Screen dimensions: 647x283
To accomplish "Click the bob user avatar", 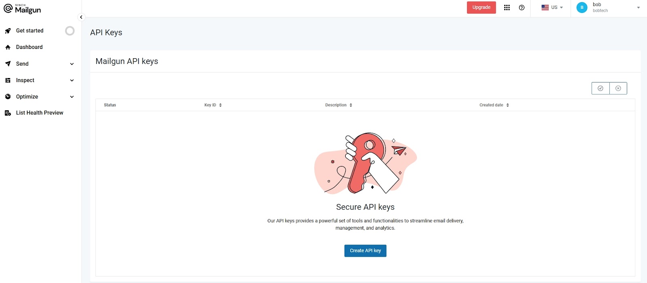I will coord(582,7).
